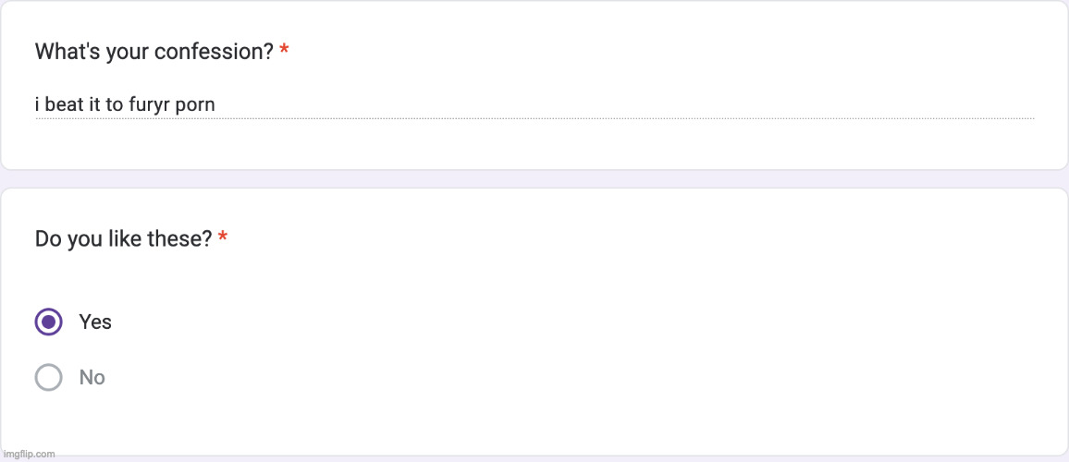
Task: Click the "What's your confession?" question title
Action: pyautogui.click(x=154, y=52)
